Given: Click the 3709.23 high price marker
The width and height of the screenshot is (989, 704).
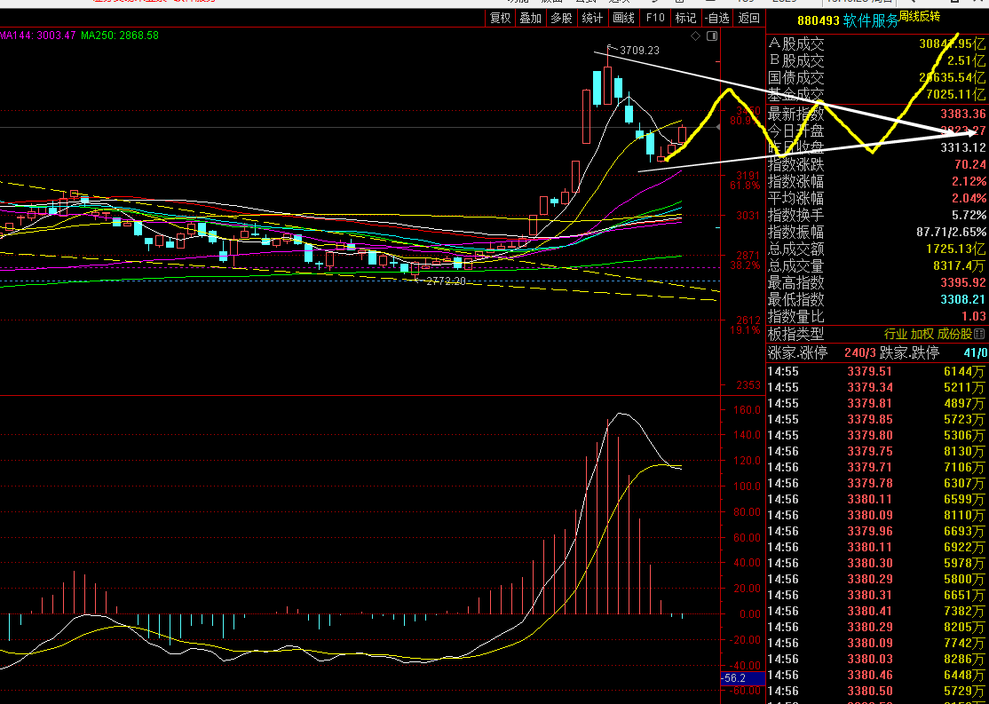Looking at the screenshot, I should (639, 51).
